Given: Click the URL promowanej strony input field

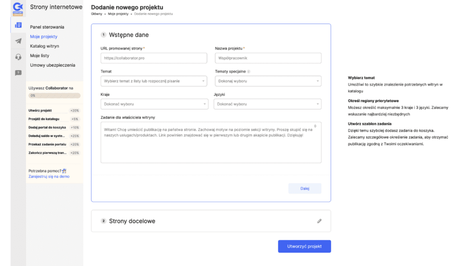Looking at the screenshot, I should (154, 58).
